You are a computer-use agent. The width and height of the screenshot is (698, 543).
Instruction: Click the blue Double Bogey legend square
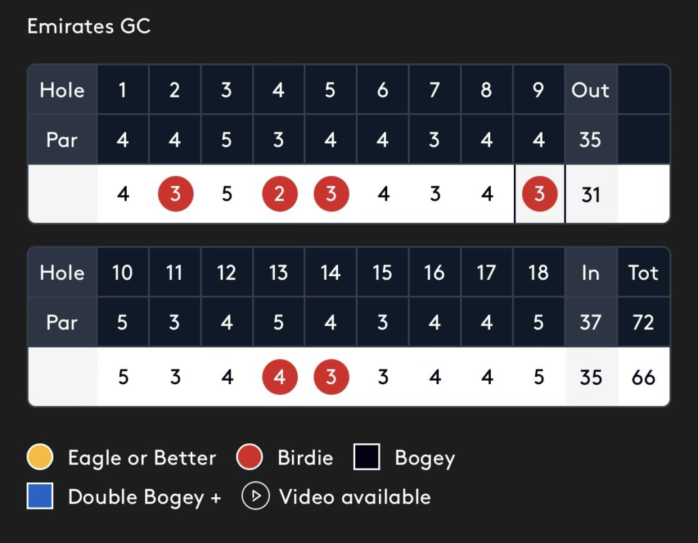coord(40,497)
